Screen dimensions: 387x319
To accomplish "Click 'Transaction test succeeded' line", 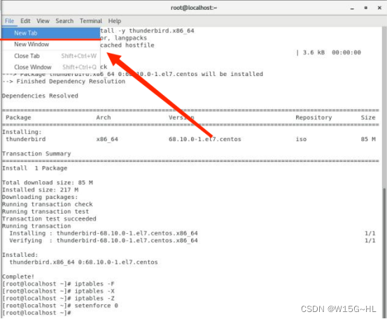I will click(x=49, y=218).
